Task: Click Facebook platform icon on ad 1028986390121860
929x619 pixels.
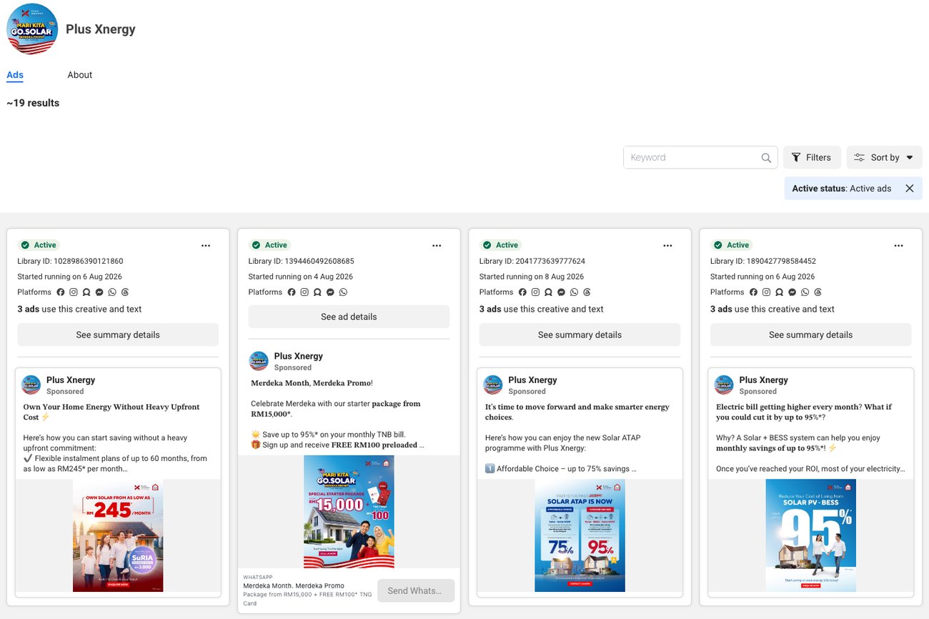Action: (61, 292)
